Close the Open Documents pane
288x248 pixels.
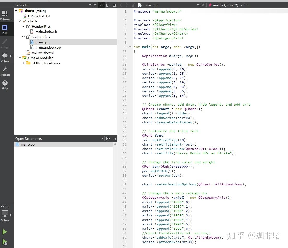(x=114, y=139)
